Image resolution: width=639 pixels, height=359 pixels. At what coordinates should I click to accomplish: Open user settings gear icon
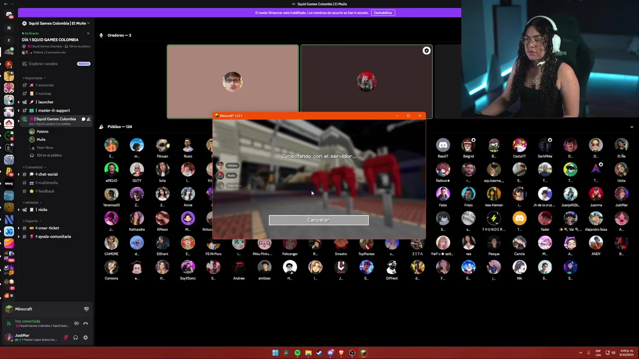point(85,338)
